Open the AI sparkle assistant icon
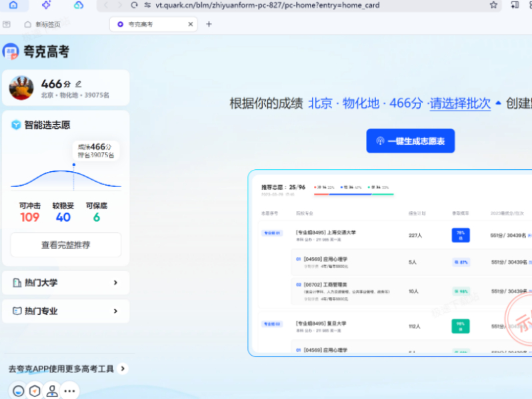This screenshot has width=532, height=399. pos(46,5)
